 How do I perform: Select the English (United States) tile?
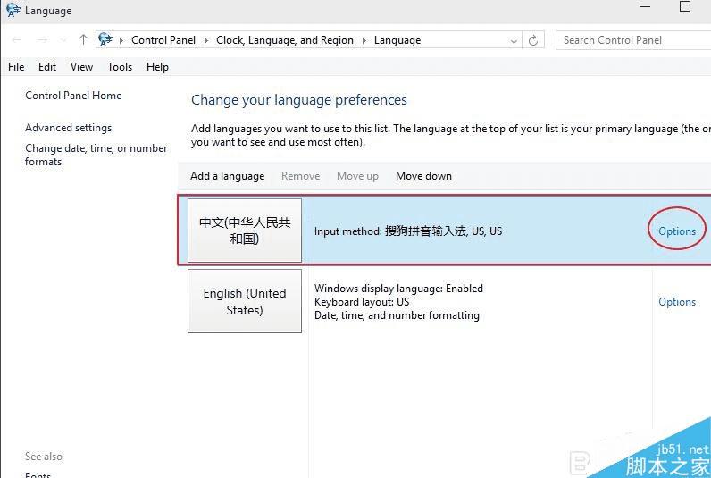[245, 301]
